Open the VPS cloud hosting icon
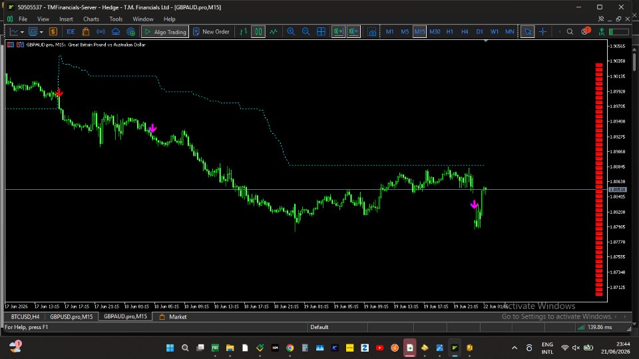Image resolution: width=639 pixels, height=359 pixels. pos(116,31)
